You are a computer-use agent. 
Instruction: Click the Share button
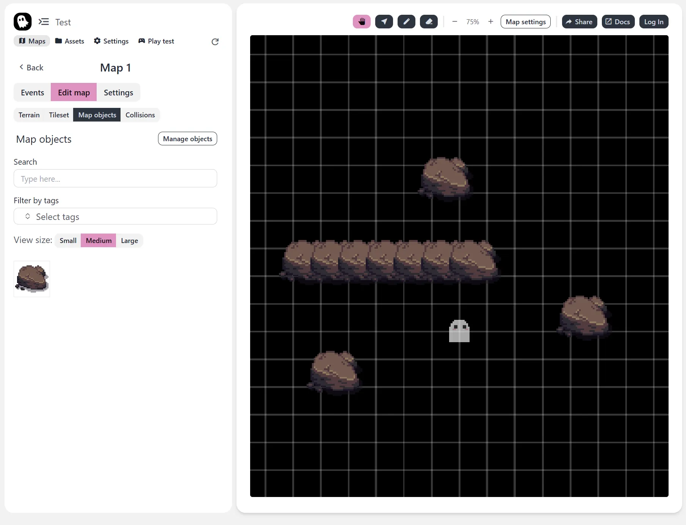(x=579, y=22)
